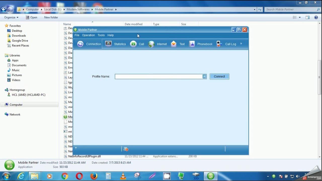
Task: Open Explorer help question mark icon
Action: point(316,17)
